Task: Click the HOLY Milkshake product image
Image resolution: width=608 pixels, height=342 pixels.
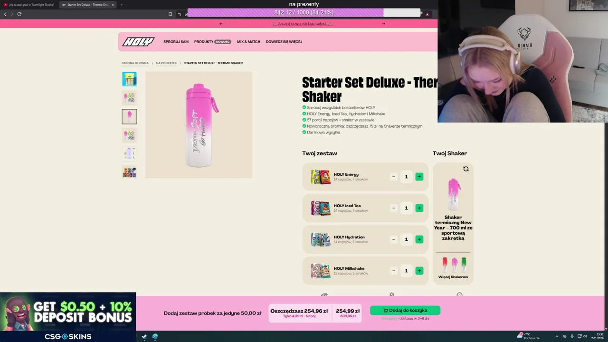Action: pos(321,271)
